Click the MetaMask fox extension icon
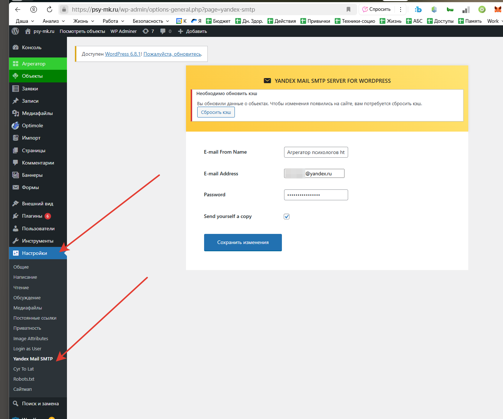The height and width of the screenshot is (419, 503). point(498,9)
